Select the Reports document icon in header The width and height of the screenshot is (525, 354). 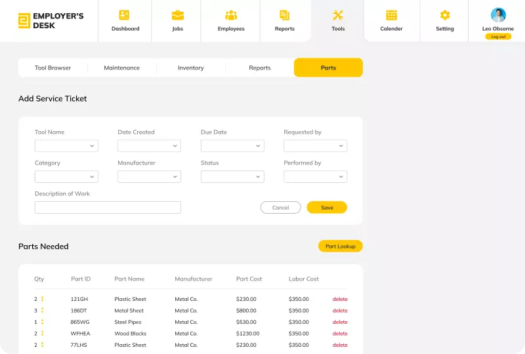pyautogui.click(x=284, y=15)
